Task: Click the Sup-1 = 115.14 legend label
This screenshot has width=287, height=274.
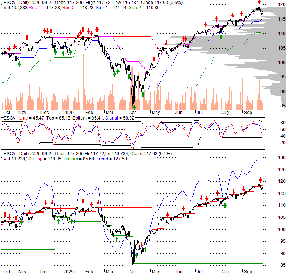Action: pyautogui.click(x=111, y=8)
